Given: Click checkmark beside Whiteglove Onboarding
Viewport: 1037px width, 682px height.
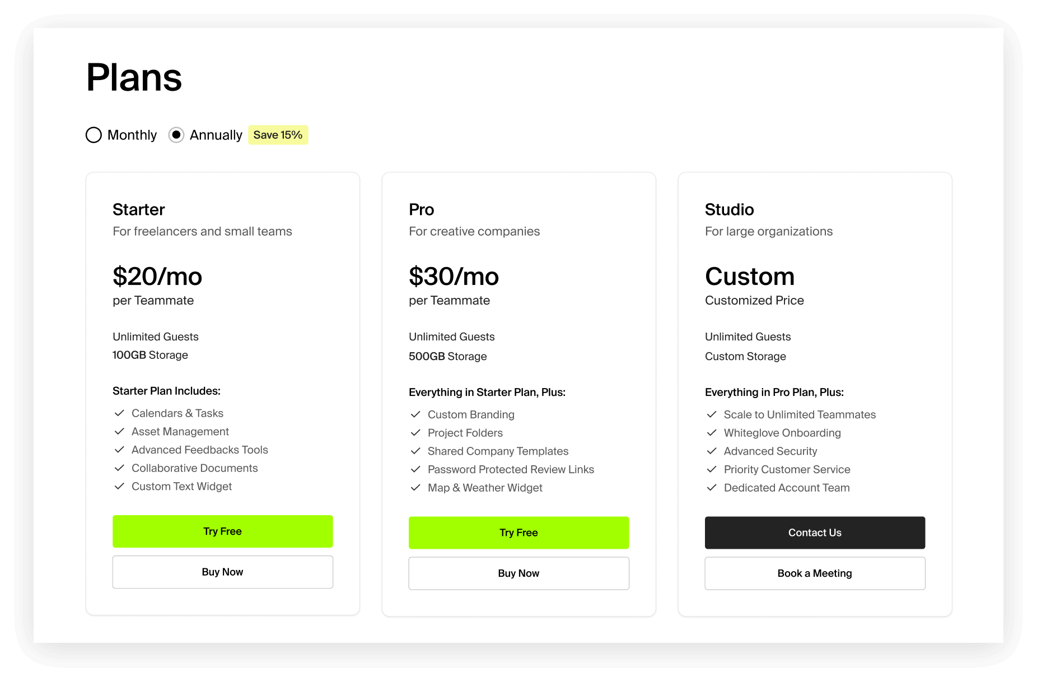Looking at the screenshot, I should pyautogui.click(x=712, y=433).
